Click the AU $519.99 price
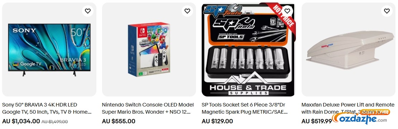This screenshot has width=398, height=129. 317,121
